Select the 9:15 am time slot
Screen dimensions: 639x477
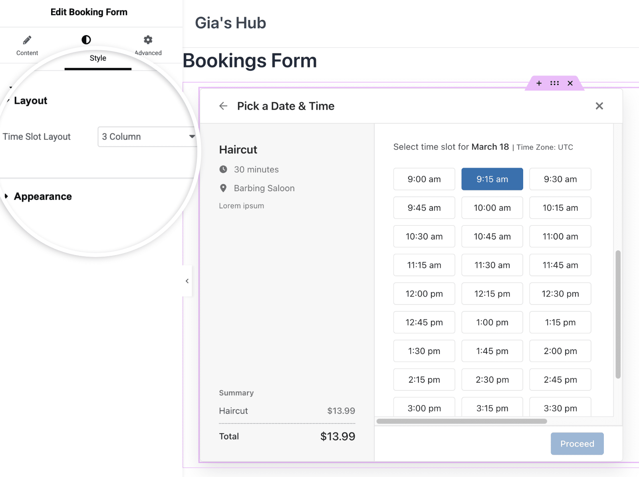(492, 179)
